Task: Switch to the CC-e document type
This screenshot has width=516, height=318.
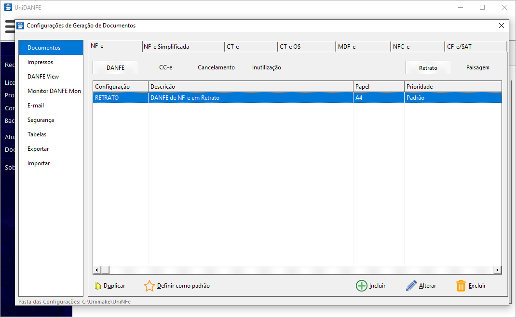Action: tap(165, 67)
